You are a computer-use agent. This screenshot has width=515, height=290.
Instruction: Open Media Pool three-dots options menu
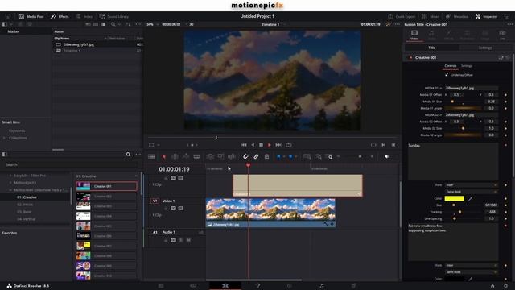pos(138,24)
